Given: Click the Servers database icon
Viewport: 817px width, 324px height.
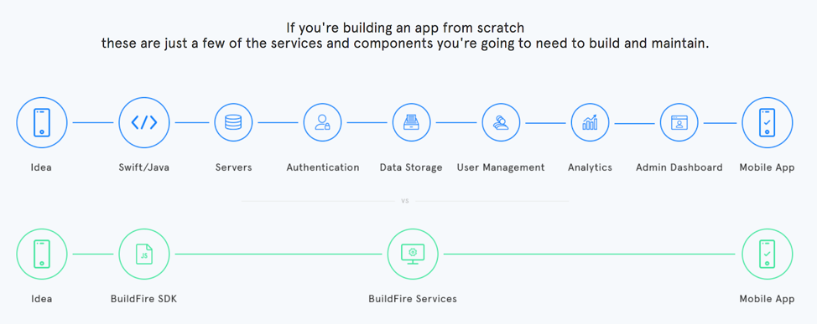Looking at the screenshot, I should 233,123.
